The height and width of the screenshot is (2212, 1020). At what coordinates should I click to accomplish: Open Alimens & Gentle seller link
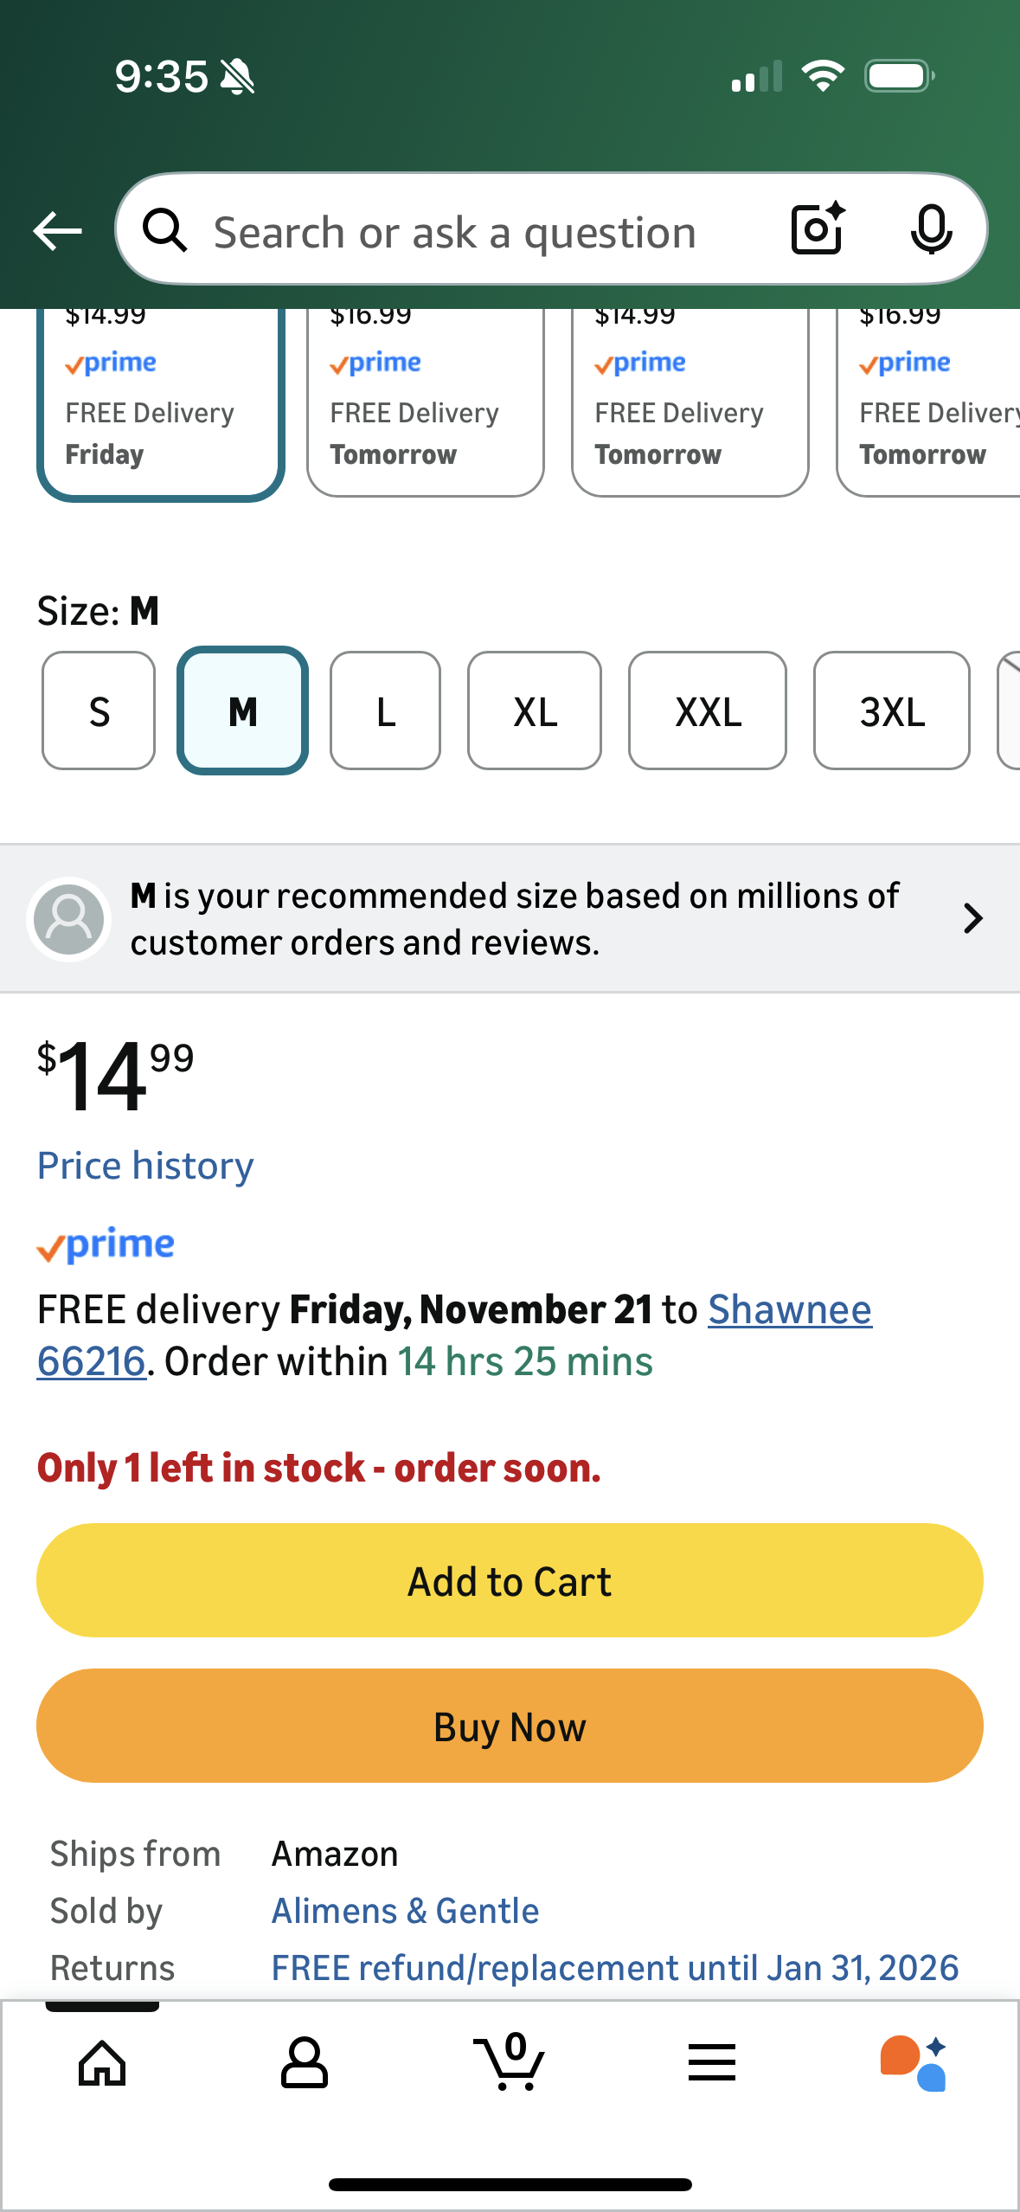pos(405,1911)
